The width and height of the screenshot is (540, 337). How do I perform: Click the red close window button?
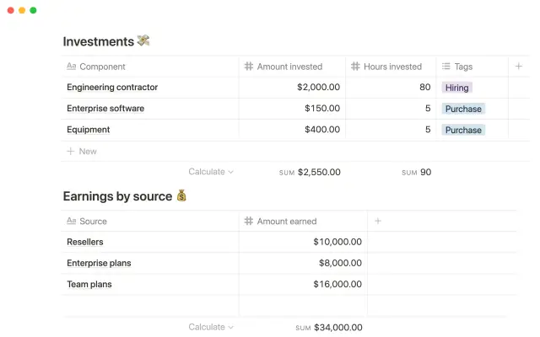[x=11, y=10]
